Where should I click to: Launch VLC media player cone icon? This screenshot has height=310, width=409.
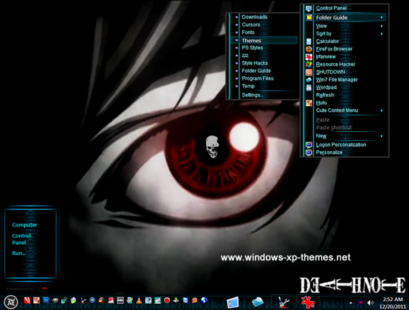pos(139,300)
